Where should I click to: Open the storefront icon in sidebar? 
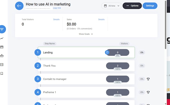tap(2, 47)
